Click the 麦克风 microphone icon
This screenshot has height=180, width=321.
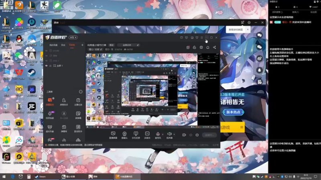(x=158, y=134)
